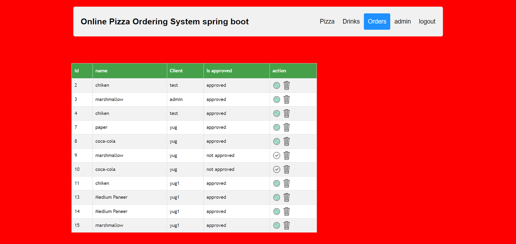Toggle approval checkmark for order 2
Screen dimensions: 516x244
pyautogui.click(x=276, y=86)
